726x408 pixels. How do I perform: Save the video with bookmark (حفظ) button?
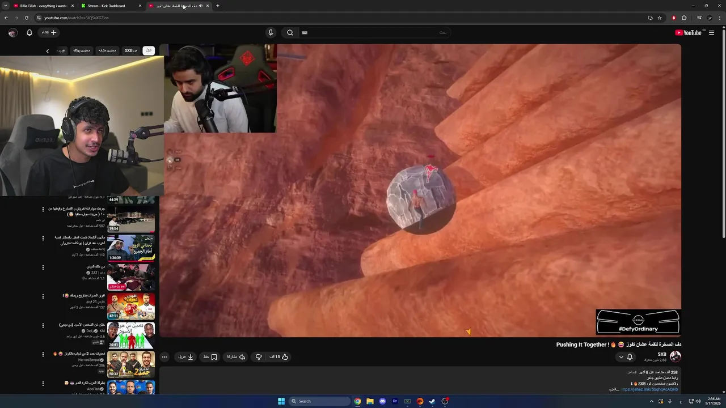210,357
